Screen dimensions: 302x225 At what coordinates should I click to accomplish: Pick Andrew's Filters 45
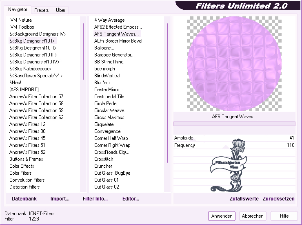pyautogui.click(x=27, y=138)
